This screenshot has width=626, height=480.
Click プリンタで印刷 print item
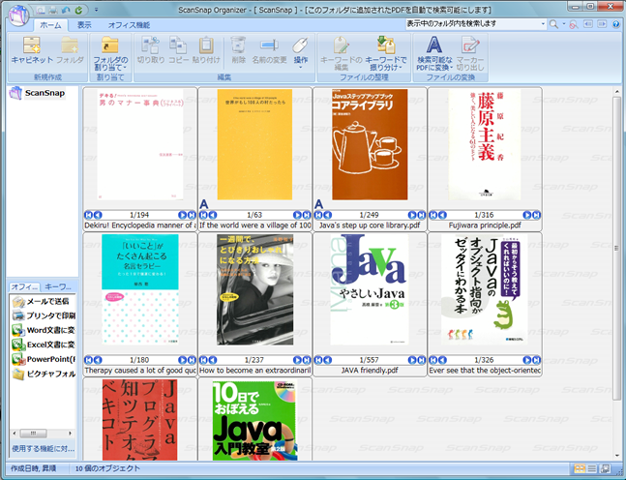coord(44,315)
